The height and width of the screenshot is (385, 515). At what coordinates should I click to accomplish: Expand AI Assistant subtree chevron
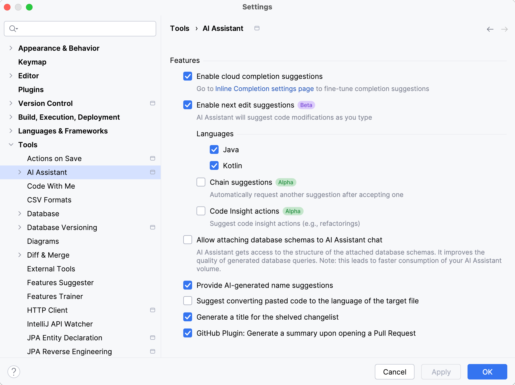pyautogui.click(x=20, y=172)
